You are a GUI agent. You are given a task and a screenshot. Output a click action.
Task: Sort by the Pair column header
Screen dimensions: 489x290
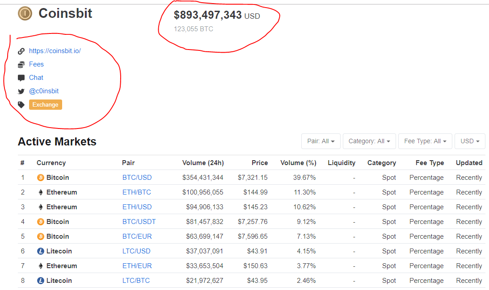click(128, 163)
